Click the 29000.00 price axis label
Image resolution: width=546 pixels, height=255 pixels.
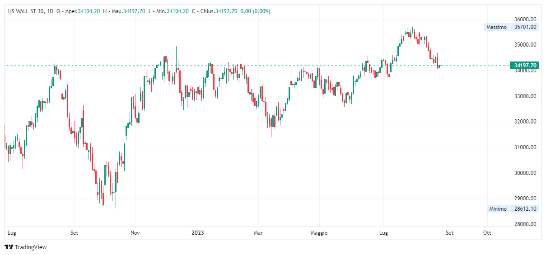pos(525,198)
